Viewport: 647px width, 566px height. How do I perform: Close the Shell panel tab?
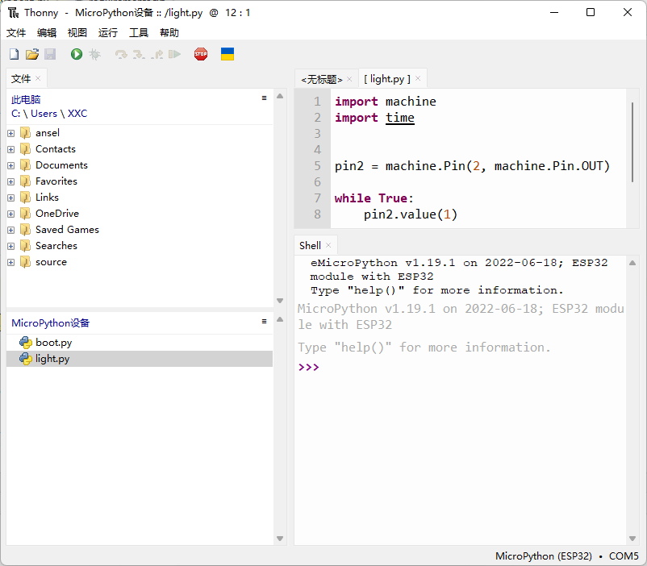[x=328, y=245]
